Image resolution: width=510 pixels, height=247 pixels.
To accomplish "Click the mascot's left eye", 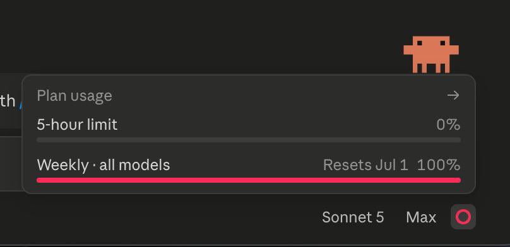I will tap(420, 43).
